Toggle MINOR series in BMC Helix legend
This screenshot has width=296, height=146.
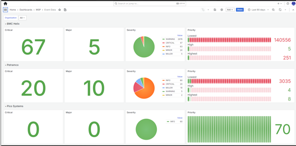(x=169, y=50)
